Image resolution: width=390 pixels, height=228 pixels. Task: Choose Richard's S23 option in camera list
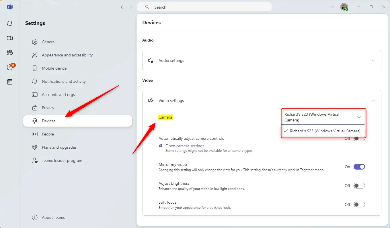coord(325,131)
